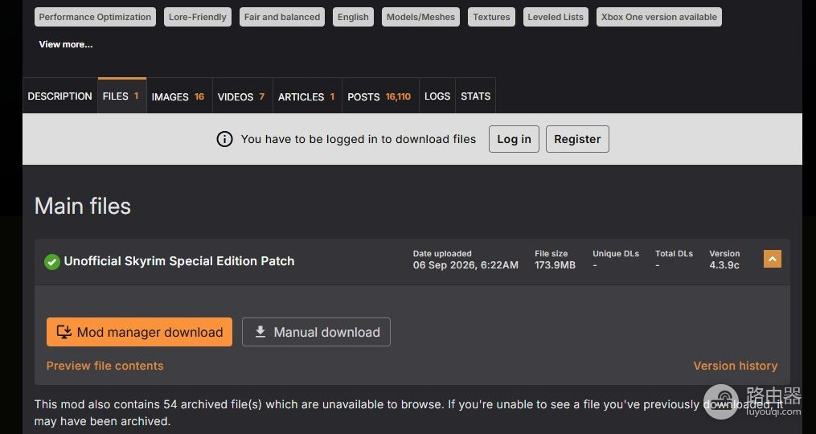The height and width of the screenshot is (434, 816).
Task: Click the upload date 06 Sep 2026
Action: pyautogui.click(x=465, y=265)
